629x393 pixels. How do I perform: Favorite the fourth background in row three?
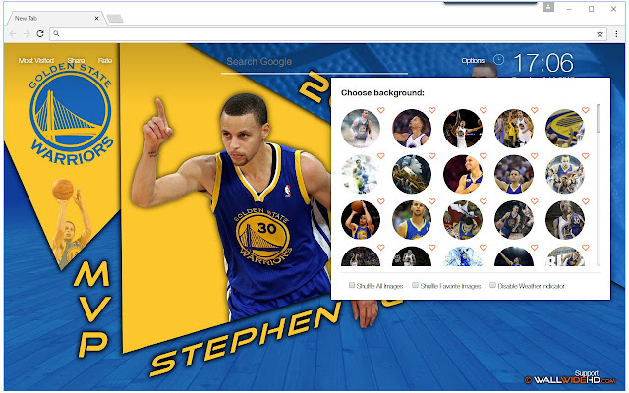point(535,201)
